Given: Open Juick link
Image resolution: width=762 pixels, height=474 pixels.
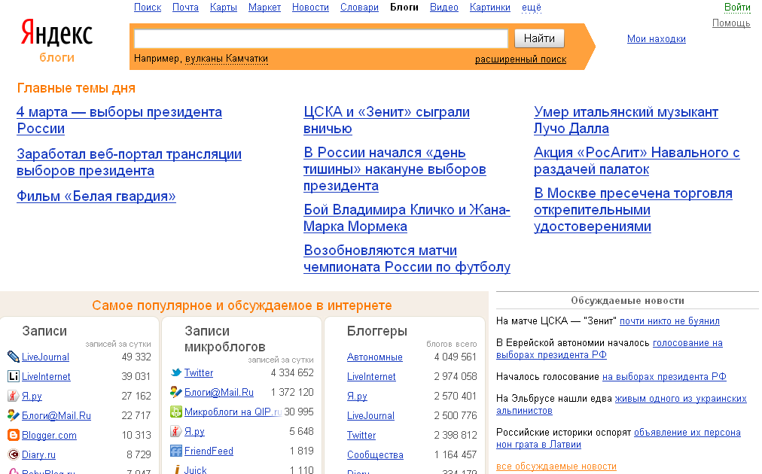Looking at the screenshot, I should [x=195, y=469].
